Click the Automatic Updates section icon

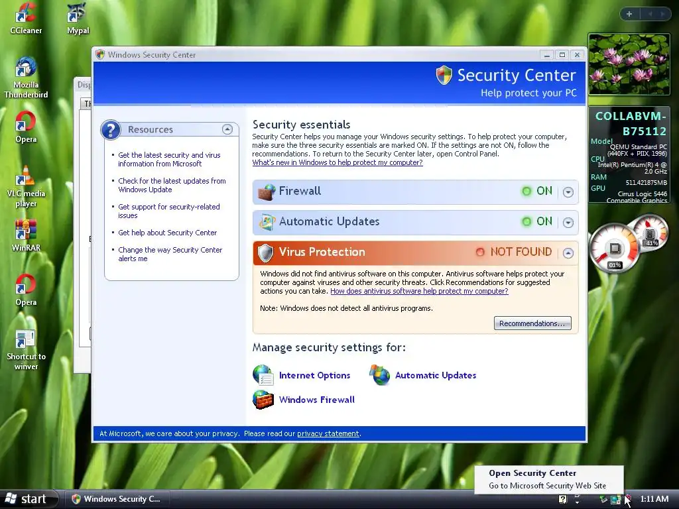(267, 222)
